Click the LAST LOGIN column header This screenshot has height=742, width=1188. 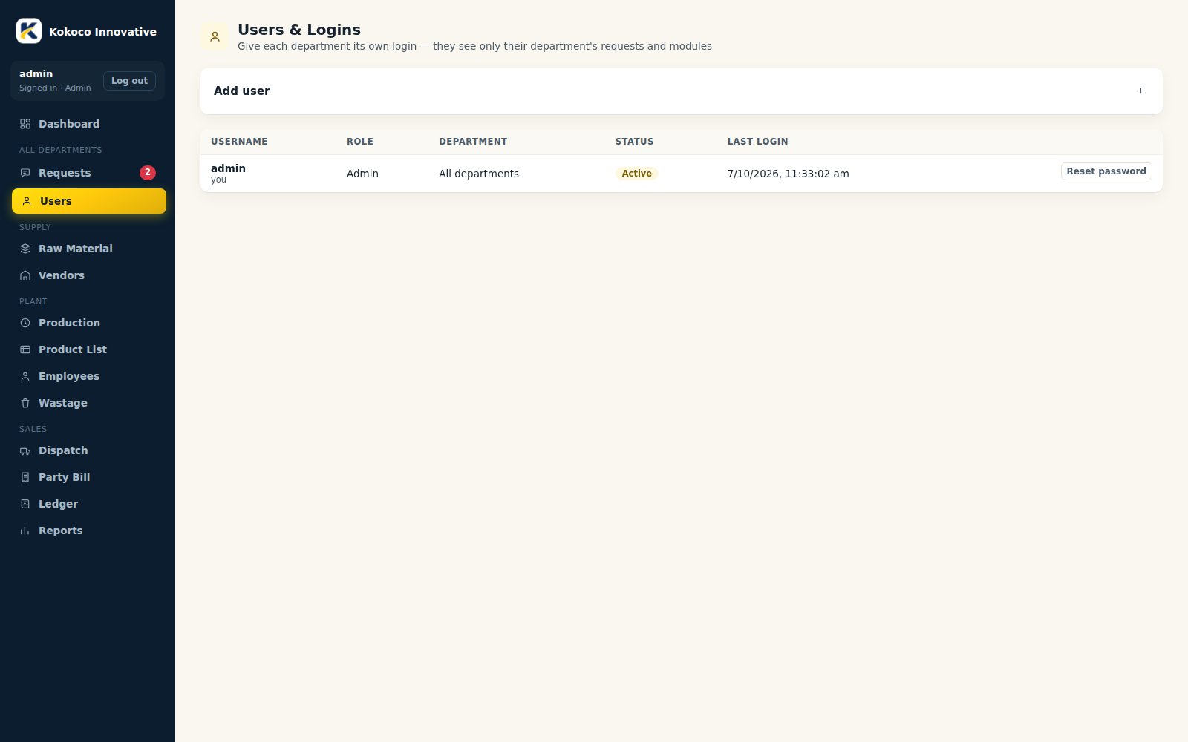(x=757, y=142)
